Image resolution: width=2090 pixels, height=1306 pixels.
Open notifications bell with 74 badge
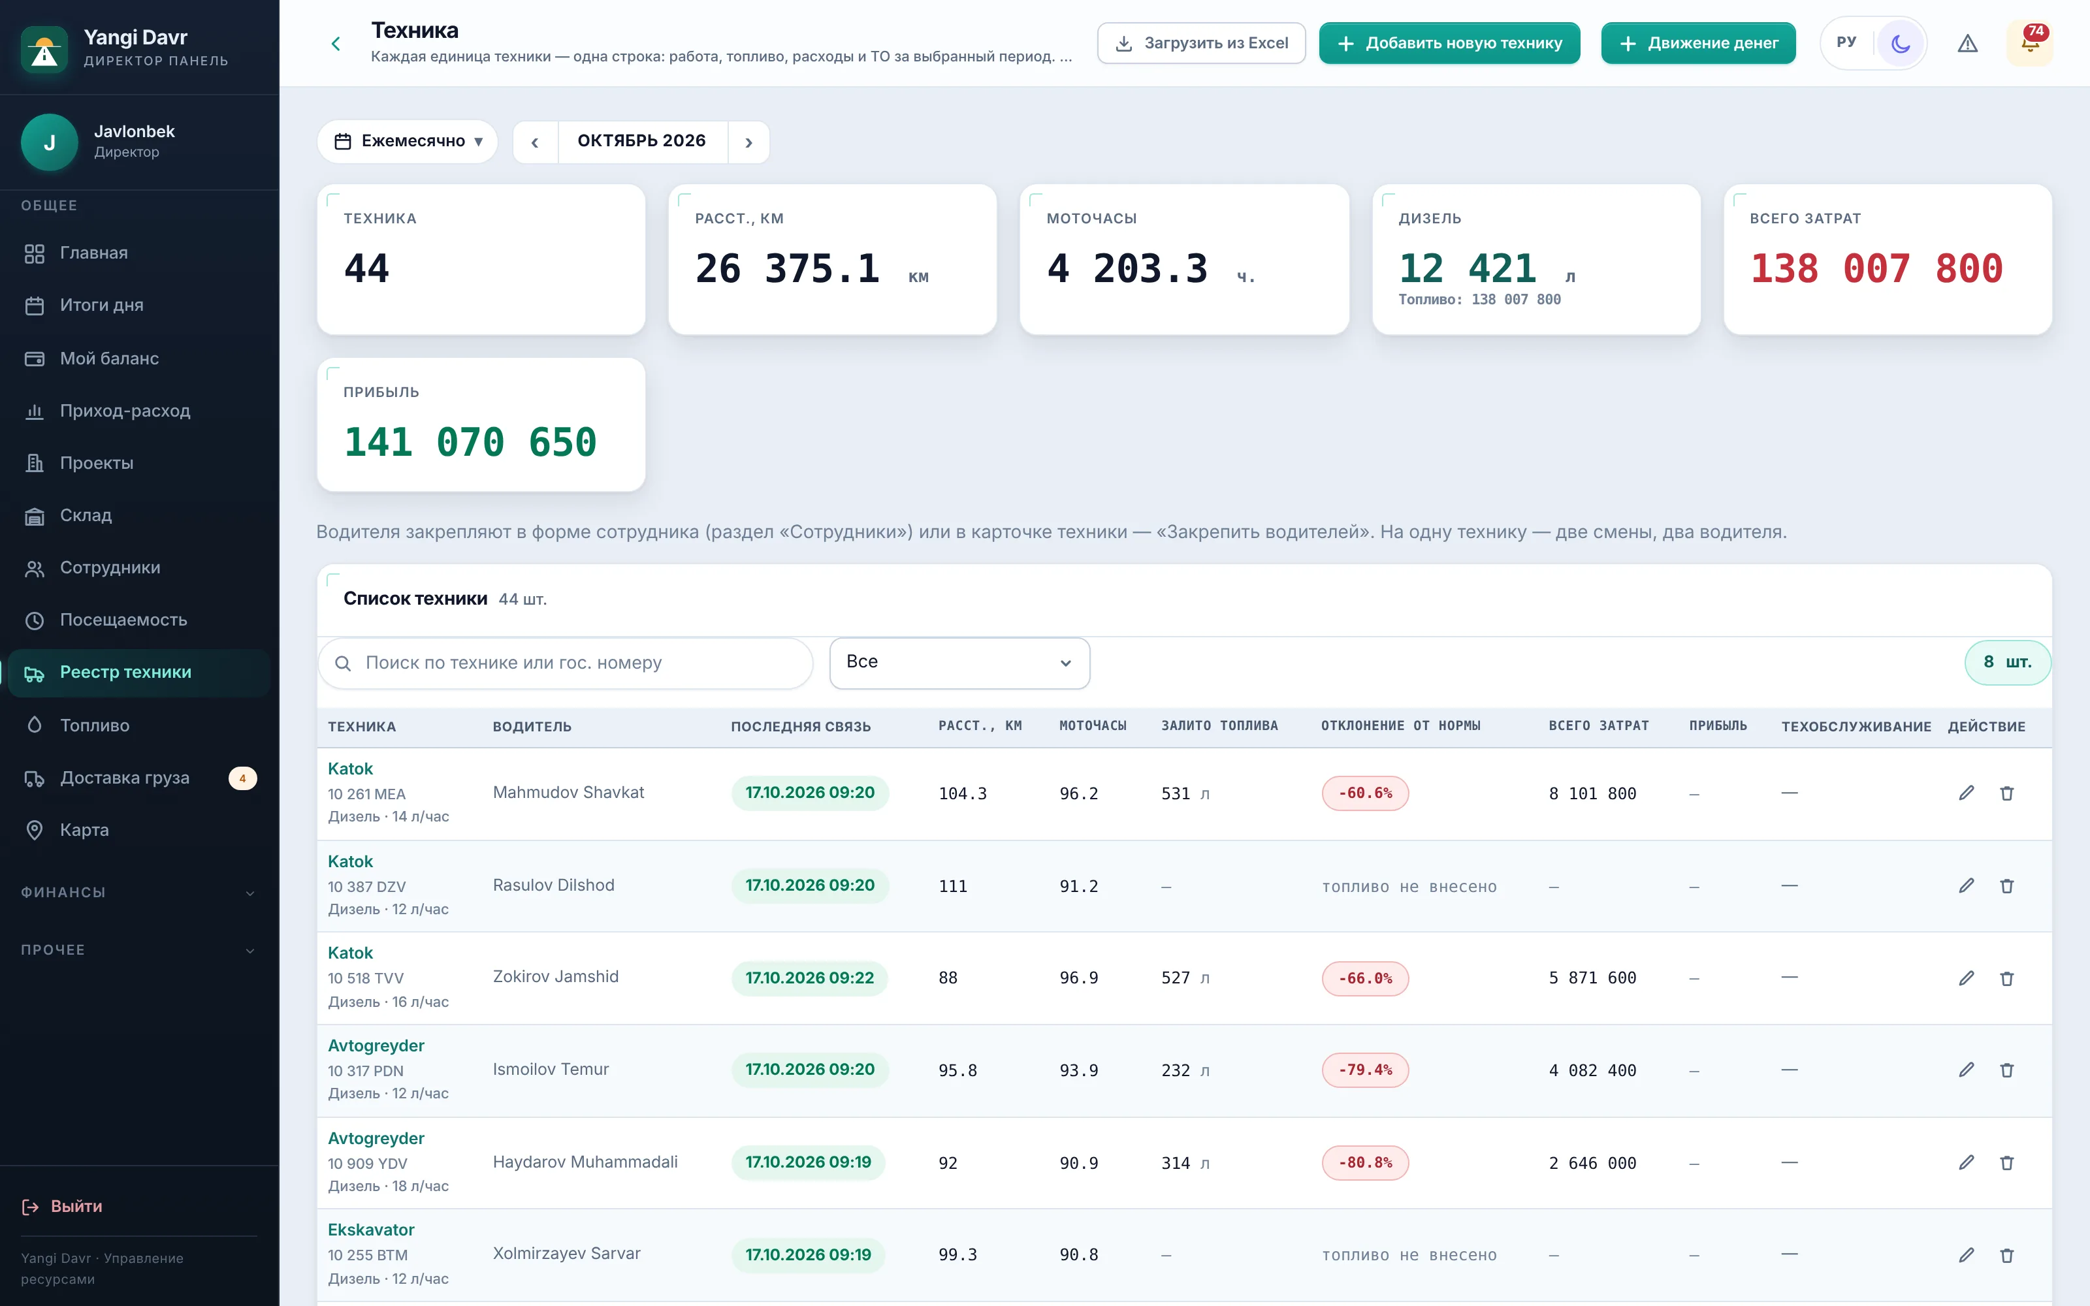point(2029,43)
